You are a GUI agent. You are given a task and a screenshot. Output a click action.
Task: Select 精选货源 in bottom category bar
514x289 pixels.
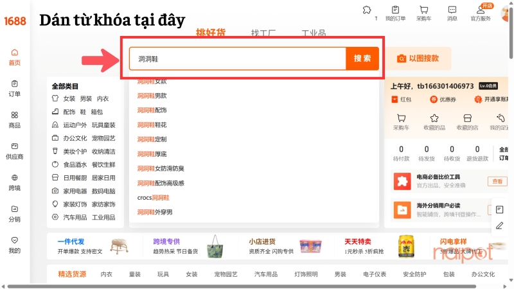point(72,274)
